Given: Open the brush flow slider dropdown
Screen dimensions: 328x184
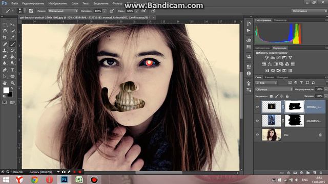Looking at the screenshot, I should (137, 11).
